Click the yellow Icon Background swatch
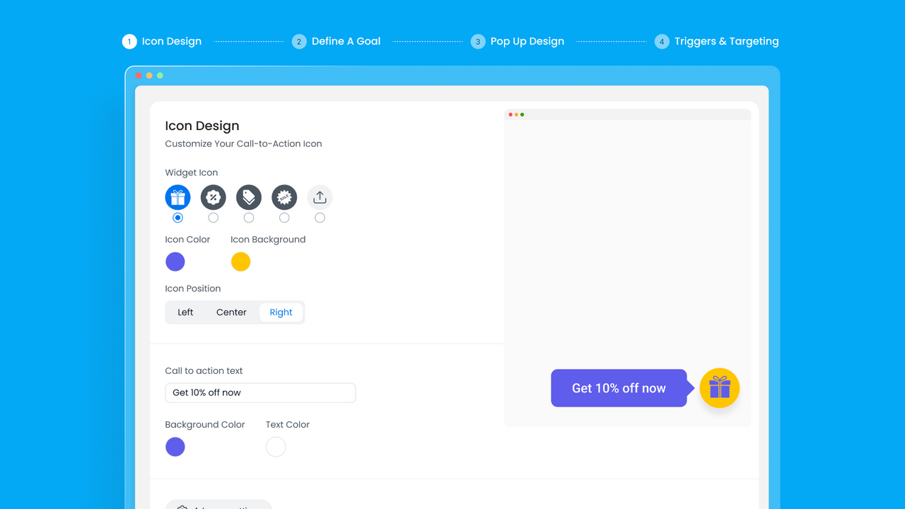This screenshot has width=905, height=509. tap(240, 262)
